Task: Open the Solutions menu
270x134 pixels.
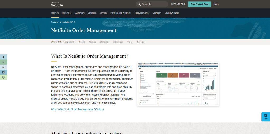Action: (x=92, y=13)
